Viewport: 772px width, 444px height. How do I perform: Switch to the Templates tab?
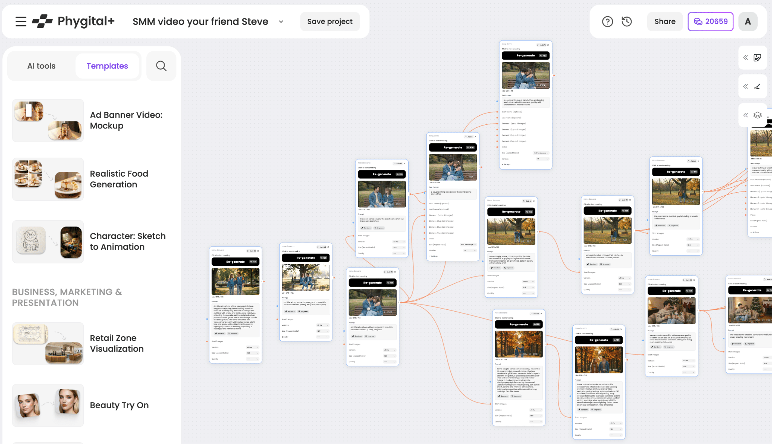107,66
